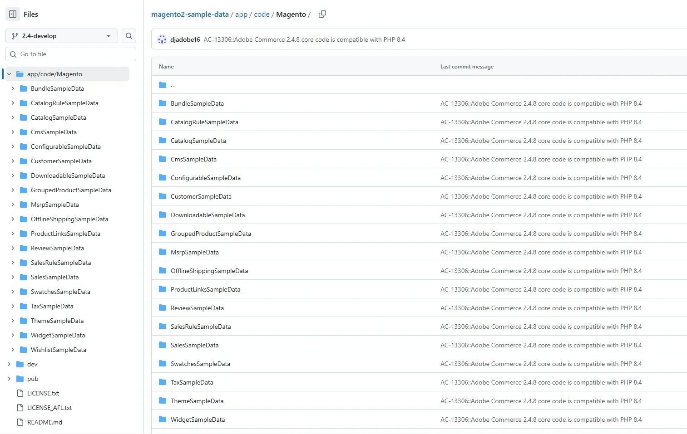Click the folder icon on the SalesSampleData row
The height and width of the screenshot is (434, 687).
pyautogui.click(x=163, y=345)
